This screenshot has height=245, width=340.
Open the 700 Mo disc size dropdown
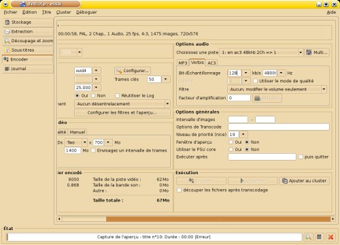[x=108, y=142]
